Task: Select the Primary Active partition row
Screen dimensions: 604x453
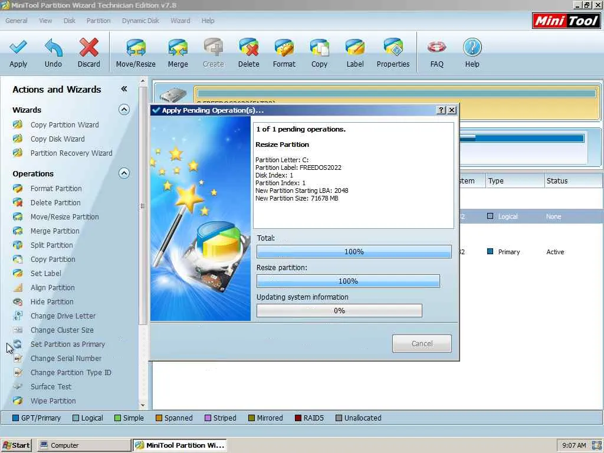Action: (531, 252)
